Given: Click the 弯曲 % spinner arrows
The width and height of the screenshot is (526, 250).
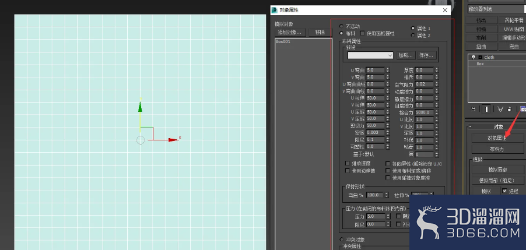Looking at the screenshot, I should (x=387, y=195).
